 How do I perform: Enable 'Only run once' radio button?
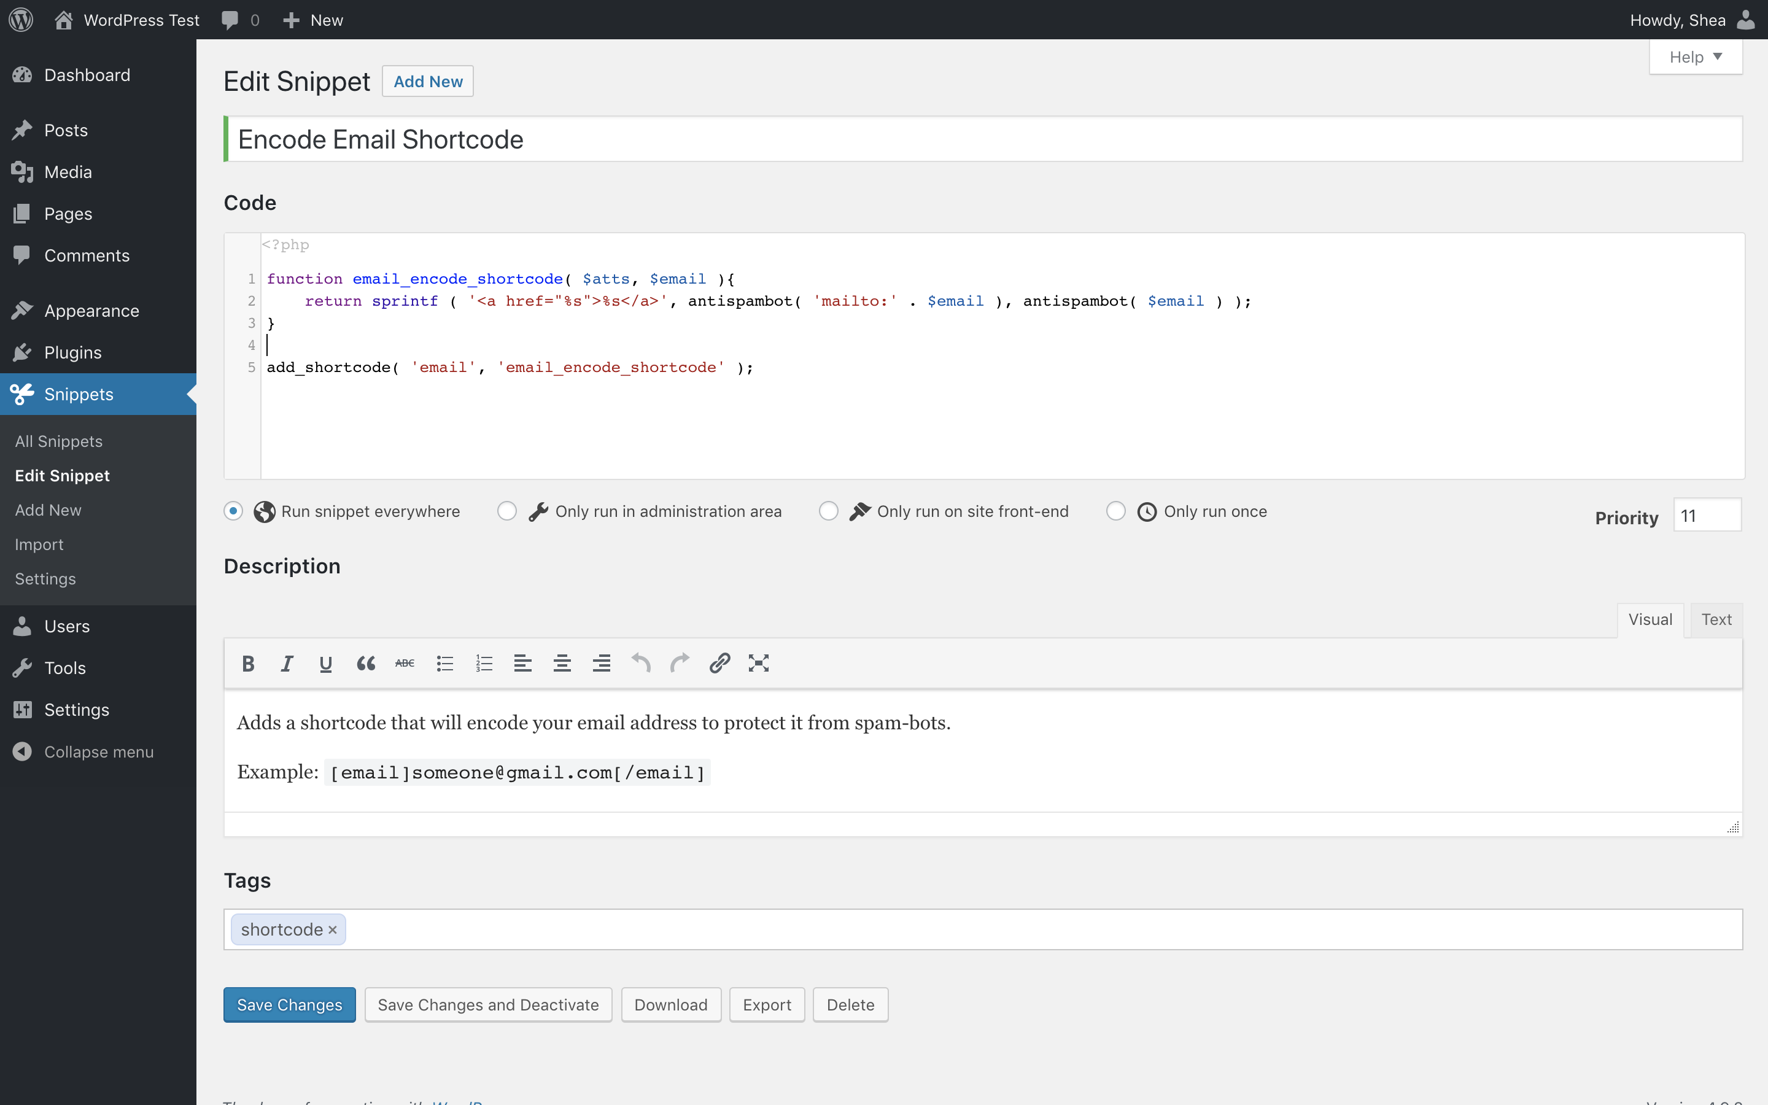(x=1116, y=512)
